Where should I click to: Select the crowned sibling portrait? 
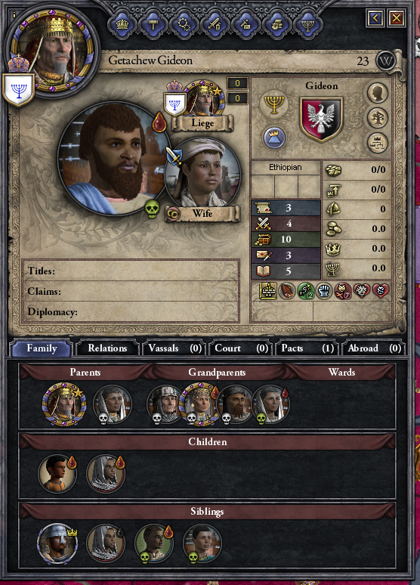coord(57,543)
